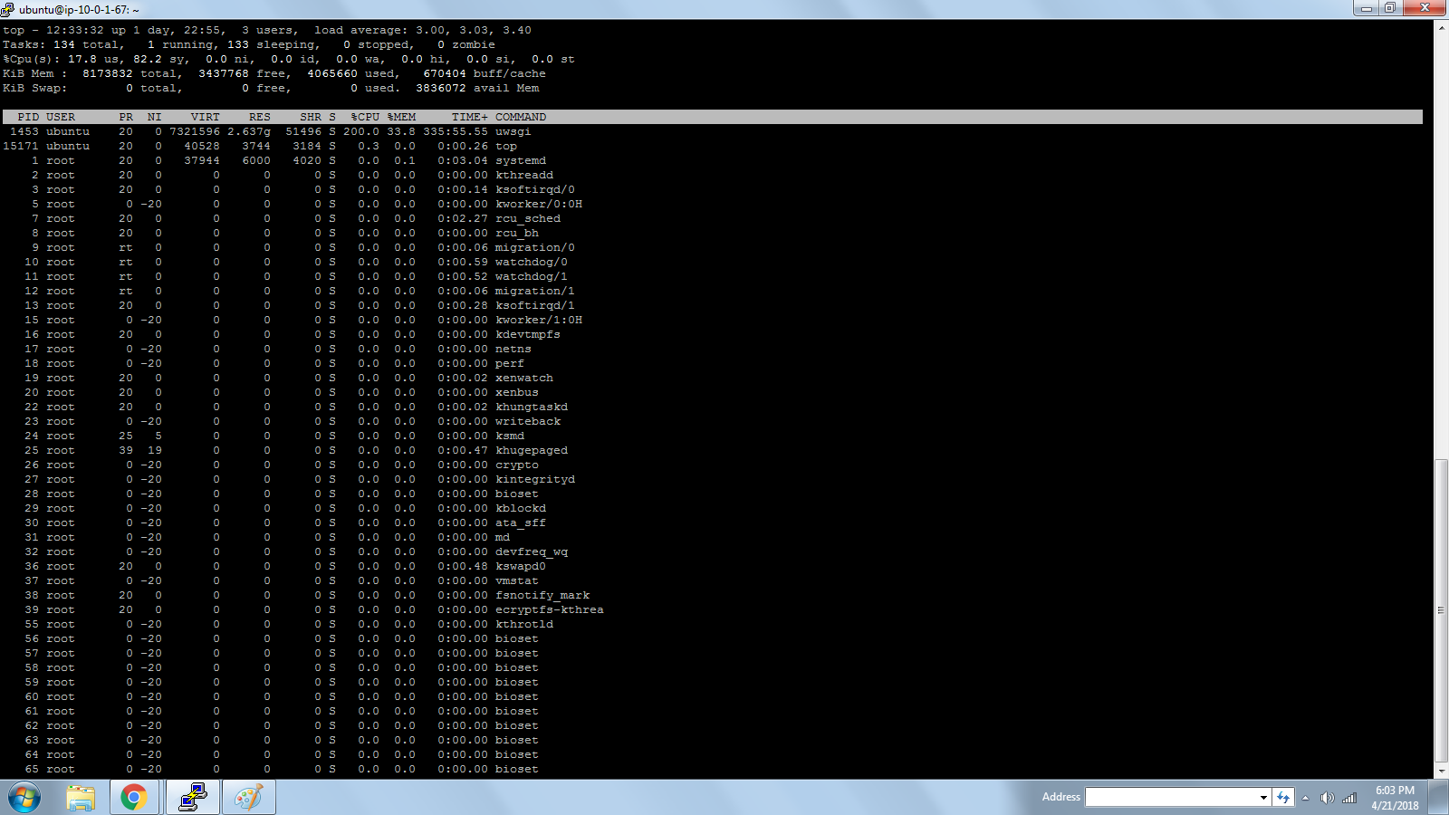Click the 'kswapd0' process command
The width and height of the screenshot is (1449, 815).
[521, 566]
